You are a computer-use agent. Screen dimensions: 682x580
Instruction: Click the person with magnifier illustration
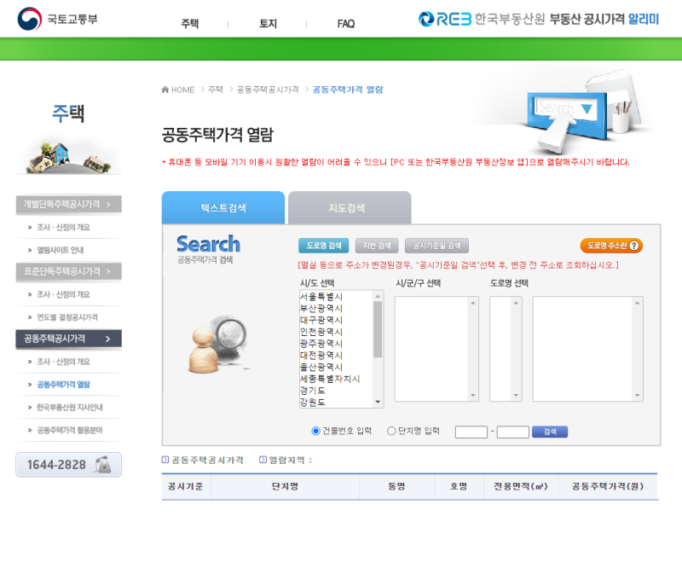click(219, 345)
